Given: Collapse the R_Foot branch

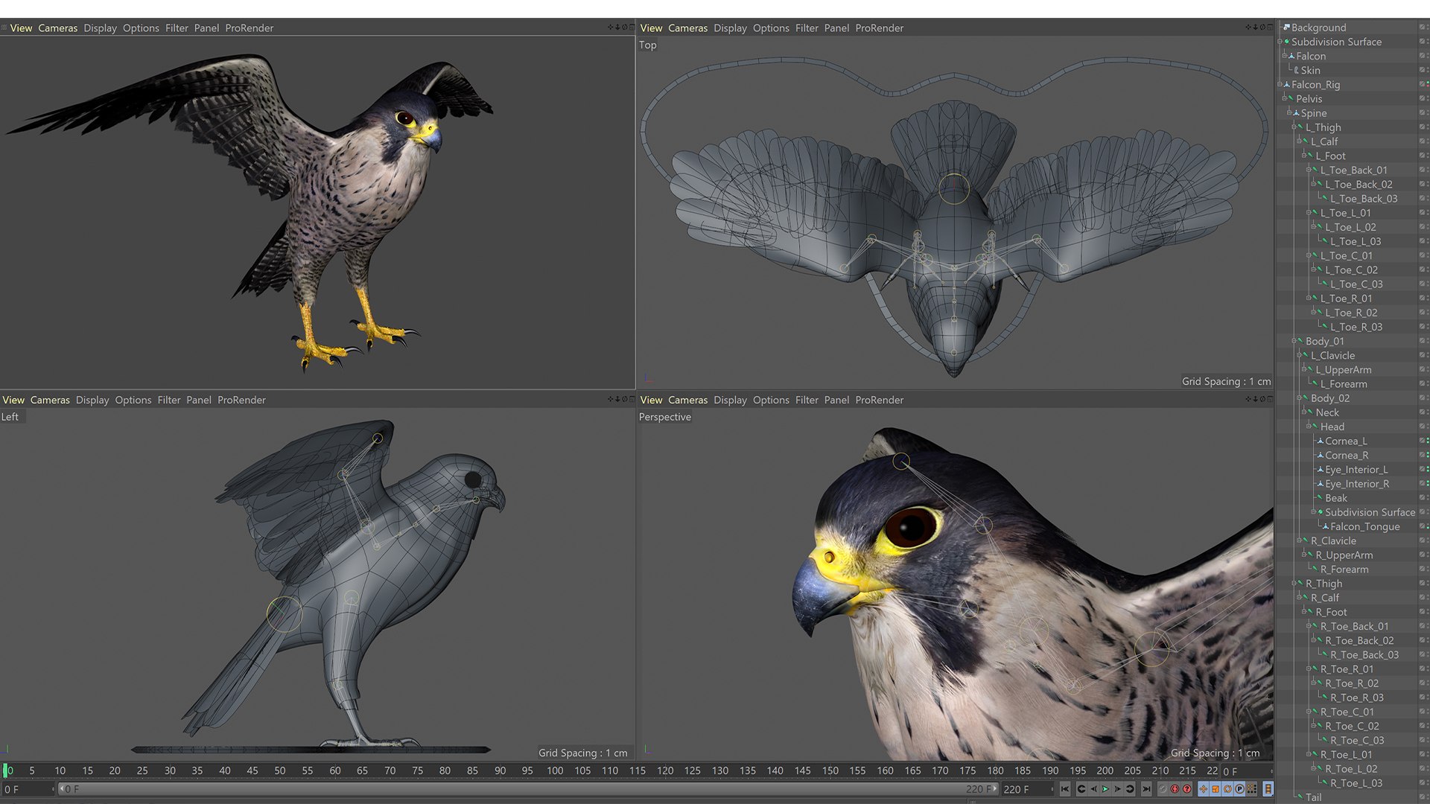Looking at the screenshot, I should (x=1304, y=612).
